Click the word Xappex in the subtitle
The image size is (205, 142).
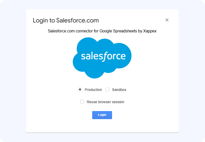(150, 31)
